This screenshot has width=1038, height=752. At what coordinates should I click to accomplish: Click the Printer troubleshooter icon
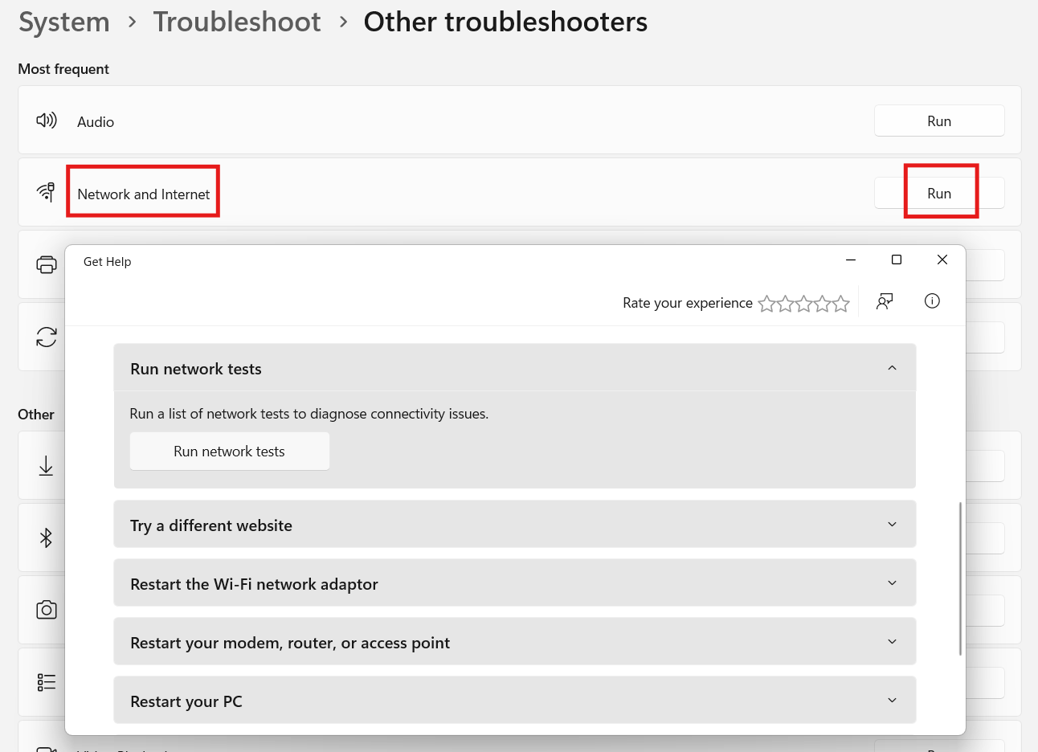46,264
